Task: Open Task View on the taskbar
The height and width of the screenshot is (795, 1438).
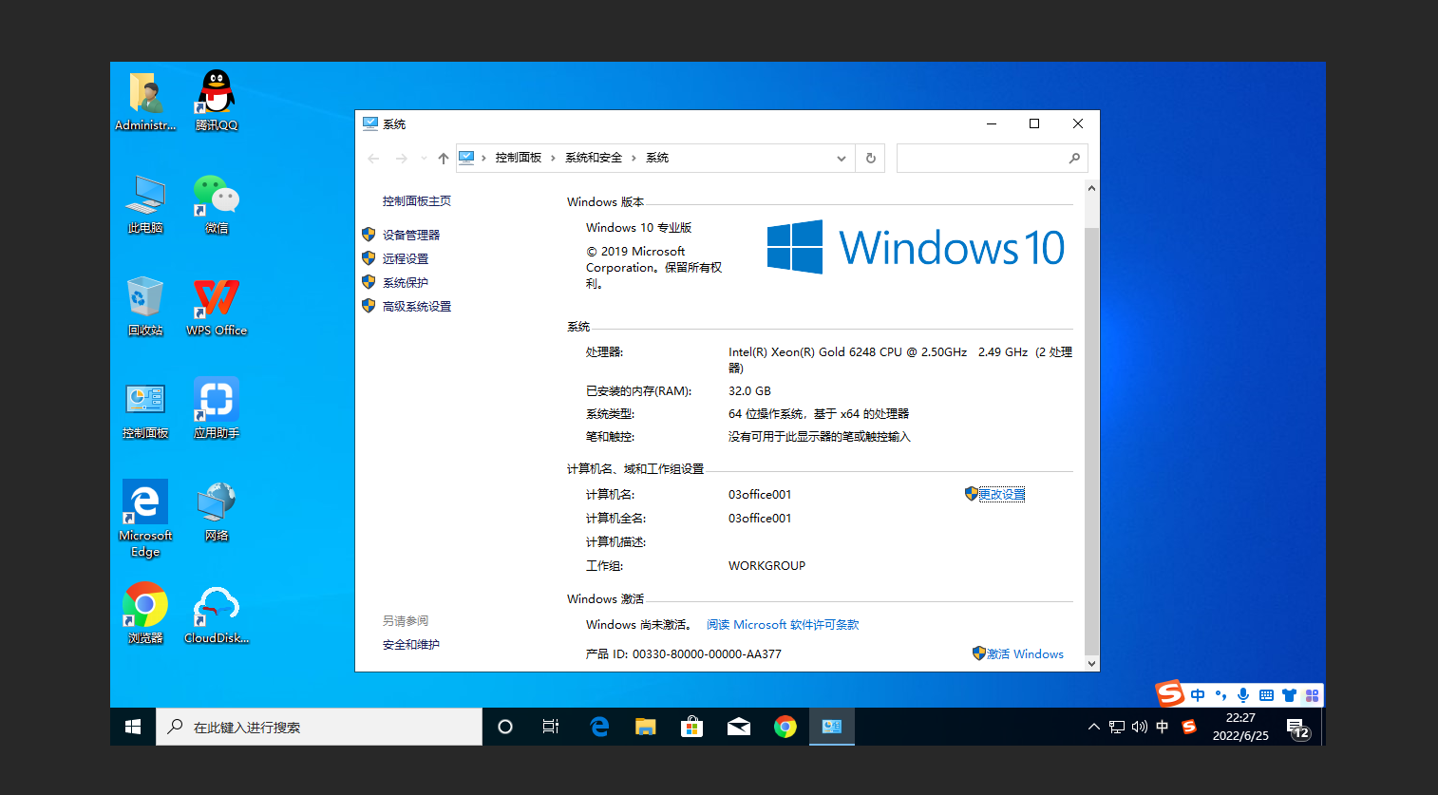Action: click(551, 727)
